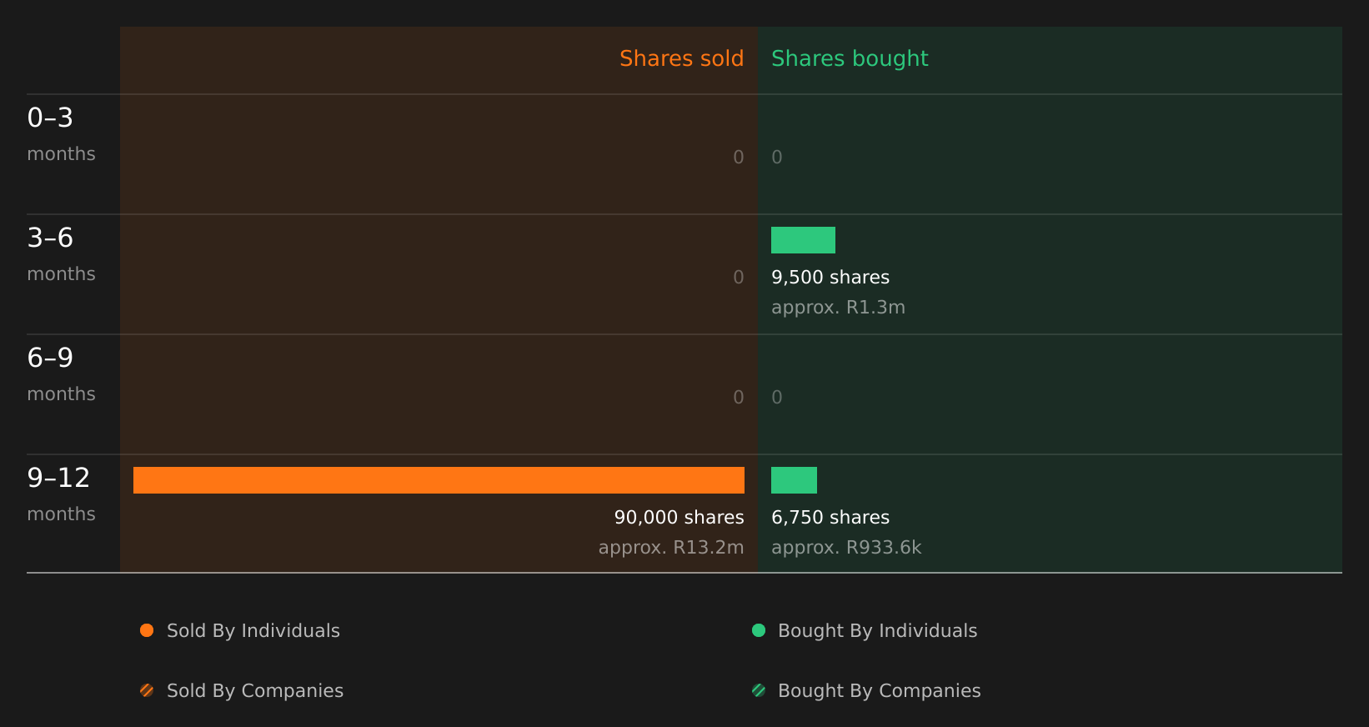Click the 9,500 shares value text
The image size is (1369, 727).
point(830,278)
